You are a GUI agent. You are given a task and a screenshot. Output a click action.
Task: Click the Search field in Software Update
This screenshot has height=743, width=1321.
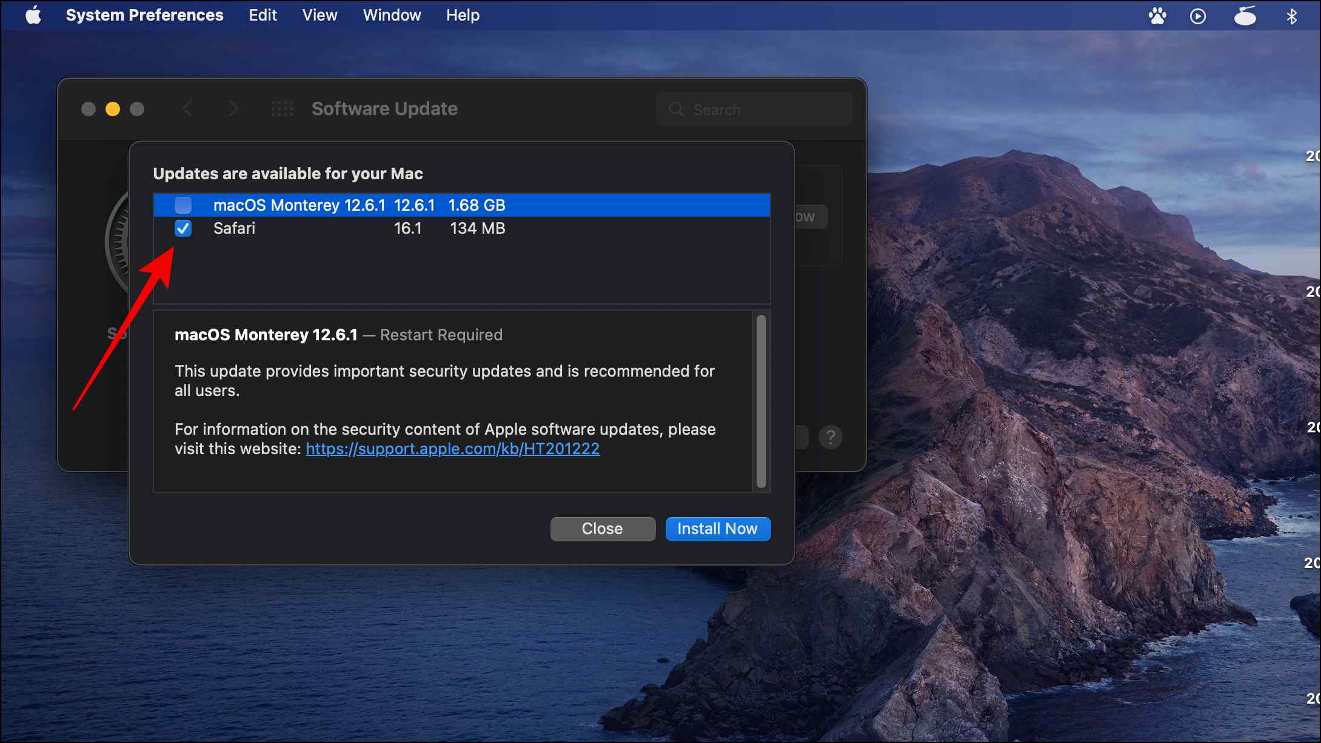(754, 110)
